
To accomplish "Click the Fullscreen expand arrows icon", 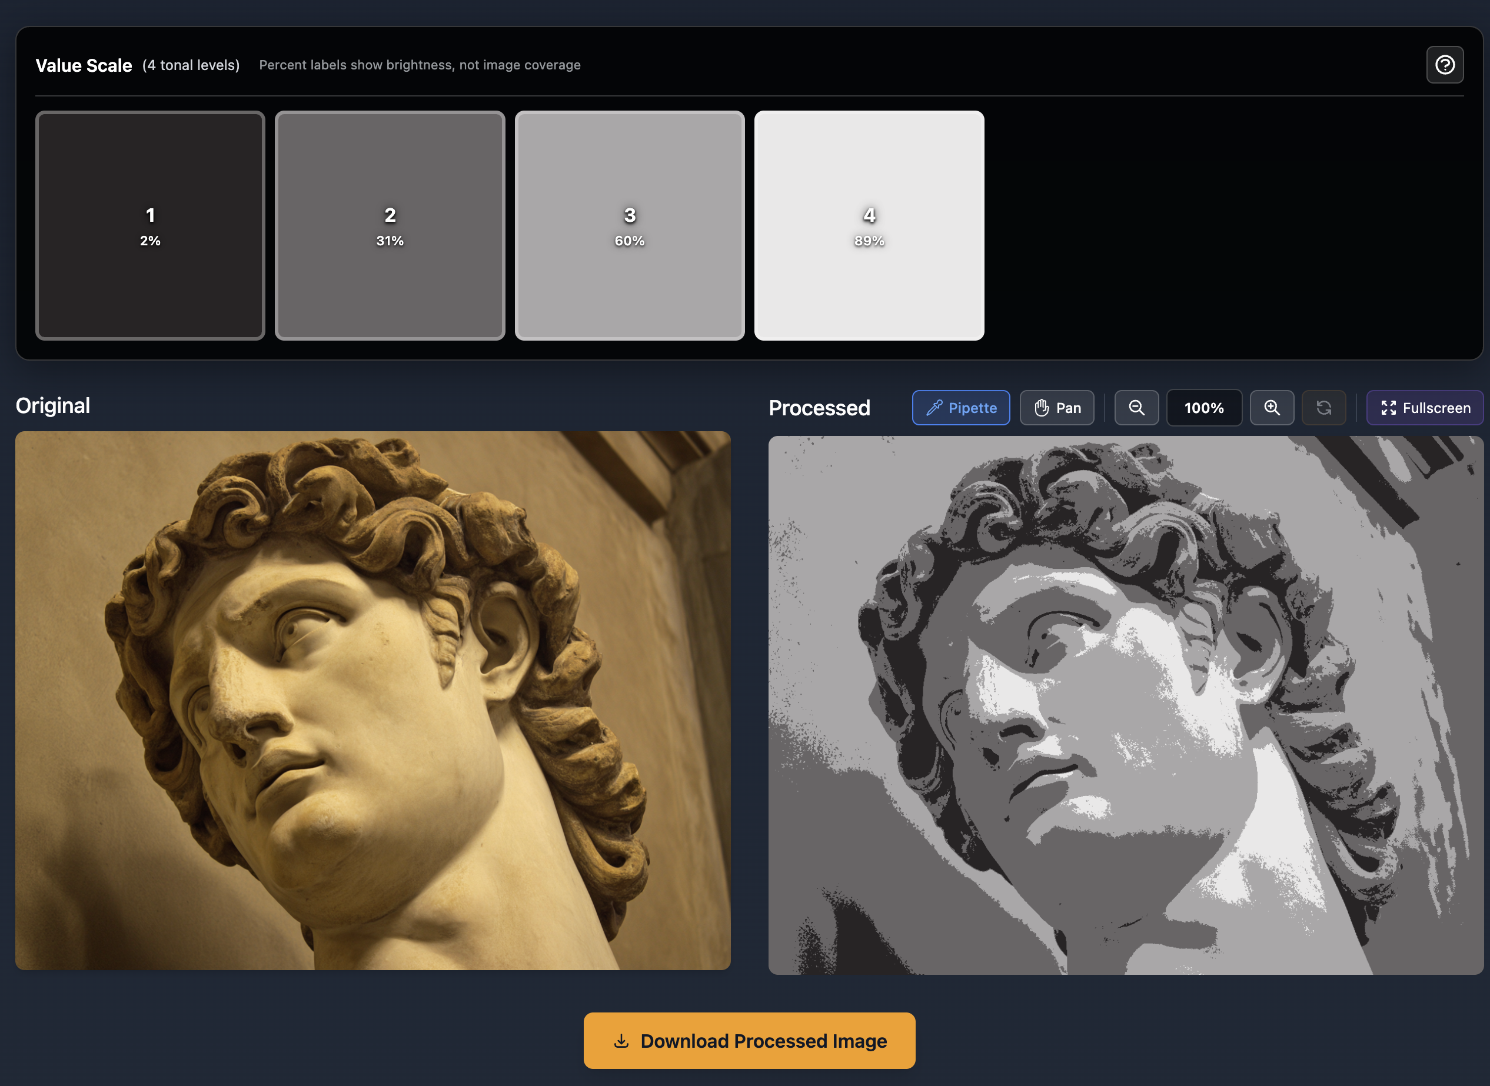I will 1388,408.
